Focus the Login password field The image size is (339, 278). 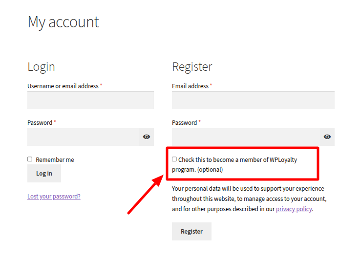pyautogui.click(x=83, y=137)
